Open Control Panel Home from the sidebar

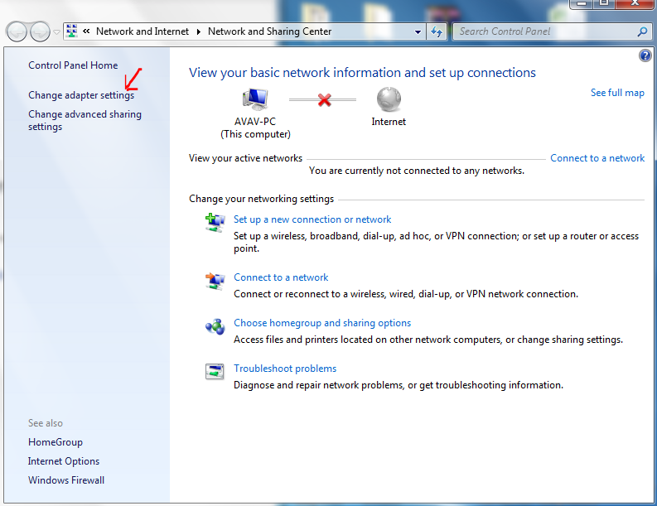click(x=73, y=65)
